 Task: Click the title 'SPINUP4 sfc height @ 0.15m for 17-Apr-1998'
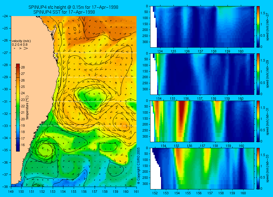[x=73, y=7]
